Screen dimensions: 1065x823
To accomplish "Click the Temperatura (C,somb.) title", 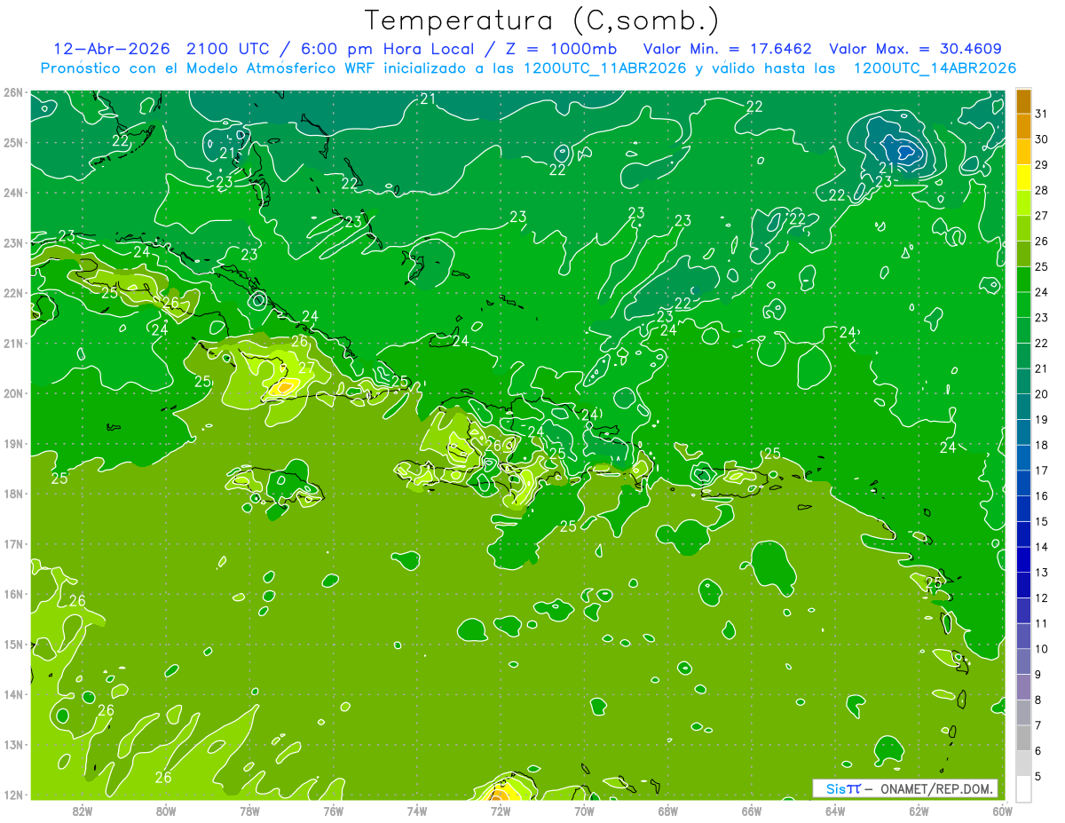I will coord(542,20).
